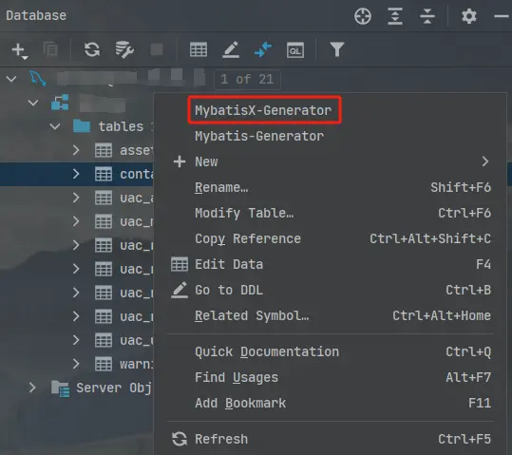Click the Database panel title
Screen dimensions: 512x455
click(36, 16)
